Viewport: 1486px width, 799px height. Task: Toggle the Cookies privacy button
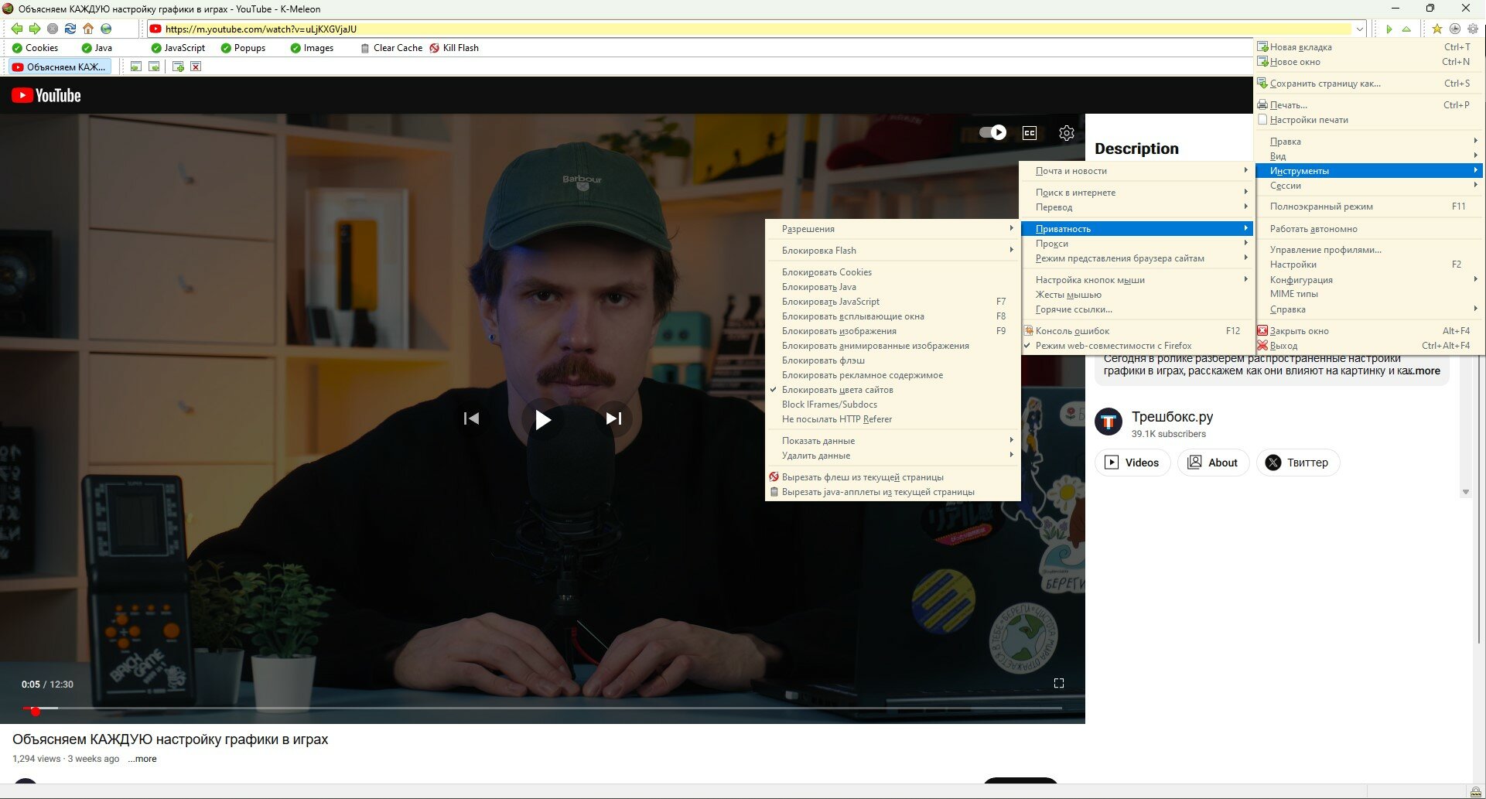click(35, 48)
